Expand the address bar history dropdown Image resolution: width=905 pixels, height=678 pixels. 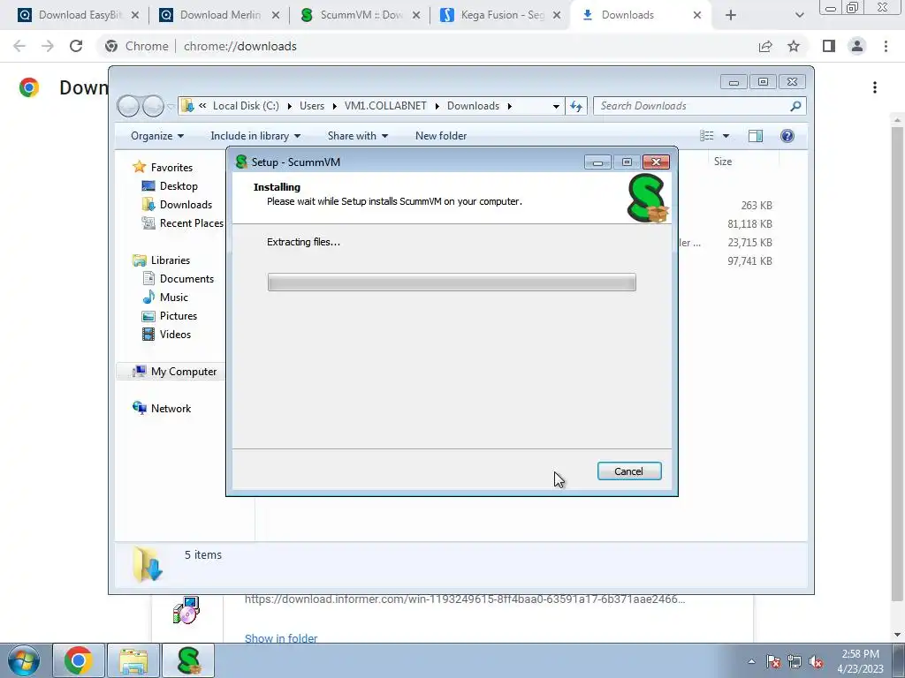click(x=556, y=106)
